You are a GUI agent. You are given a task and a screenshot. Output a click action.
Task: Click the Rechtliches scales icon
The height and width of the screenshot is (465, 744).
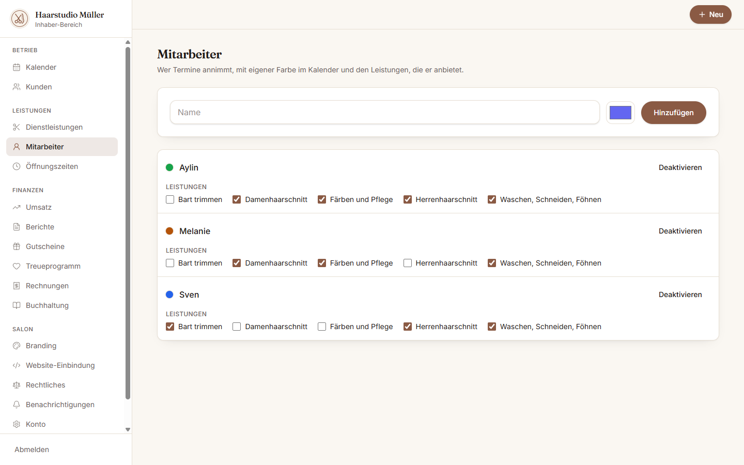[17, 385]
